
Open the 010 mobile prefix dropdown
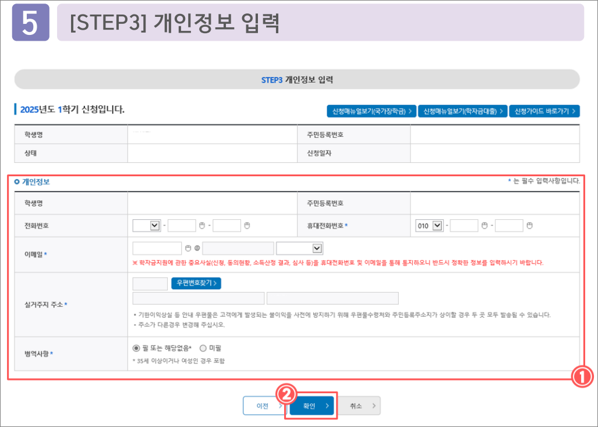[430, 225]
